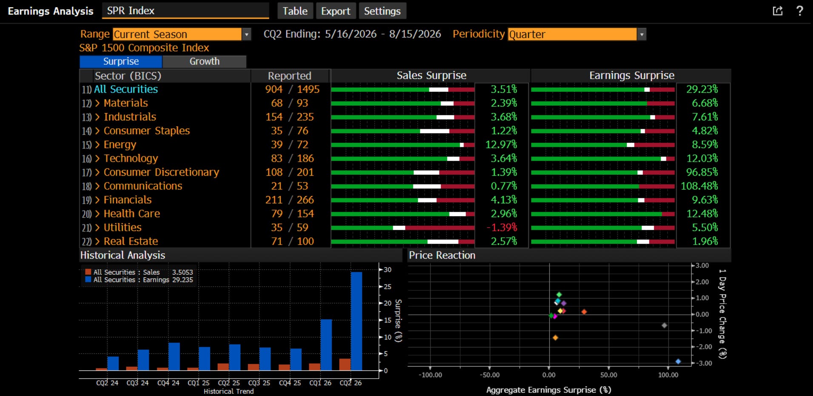Open the export/share icon at top right
The width and height of the screenshot is (813, 396).
click(777, 11)
